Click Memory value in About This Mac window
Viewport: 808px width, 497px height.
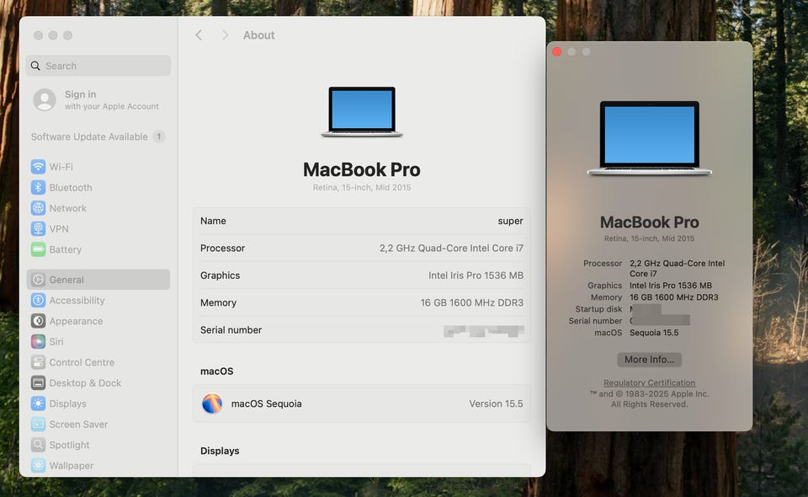click(673, 297)
